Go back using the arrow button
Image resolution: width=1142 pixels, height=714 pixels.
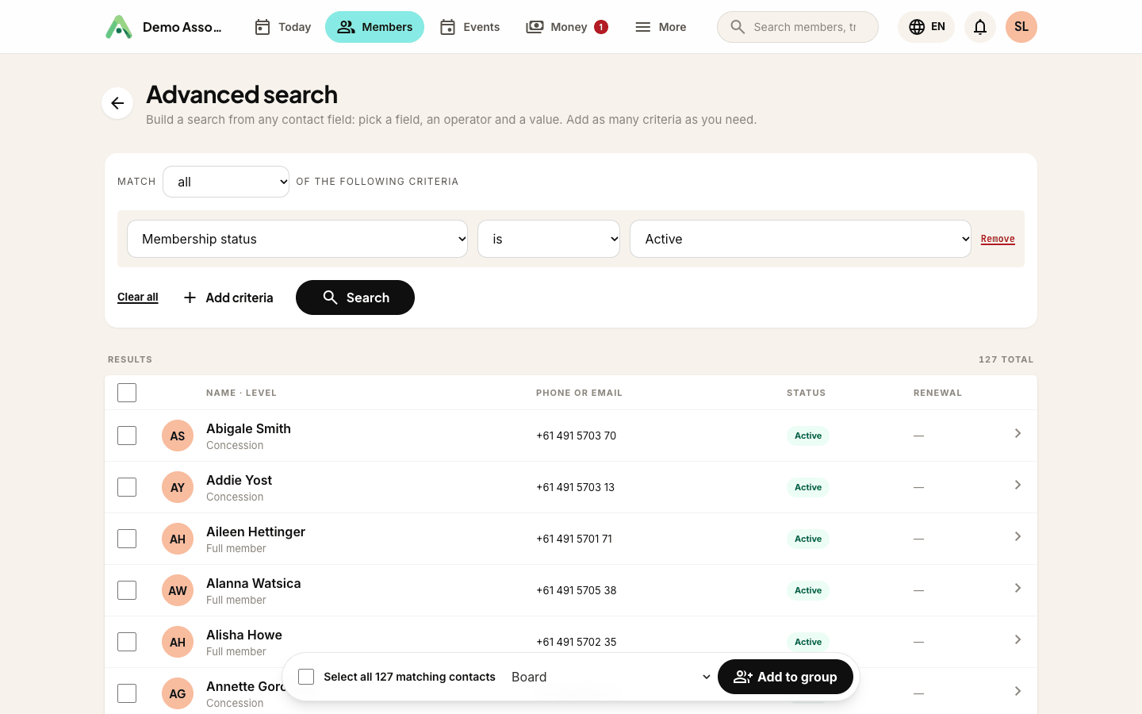[117, 103]
